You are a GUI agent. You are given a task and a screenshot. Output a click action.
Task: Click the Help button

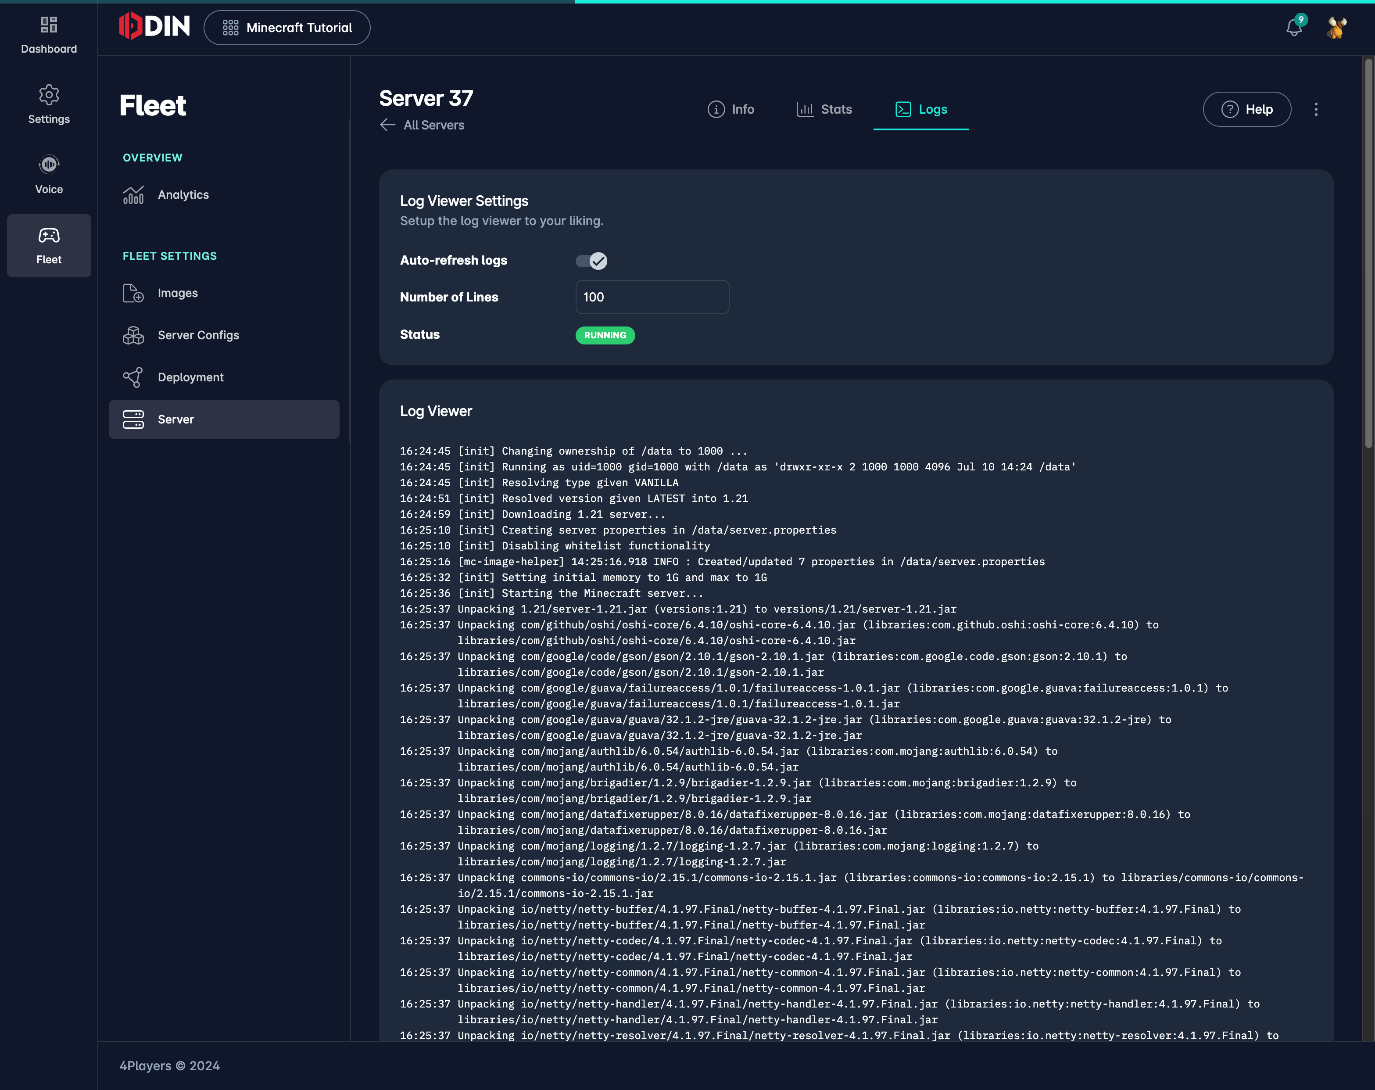(x=1246, y=108)
